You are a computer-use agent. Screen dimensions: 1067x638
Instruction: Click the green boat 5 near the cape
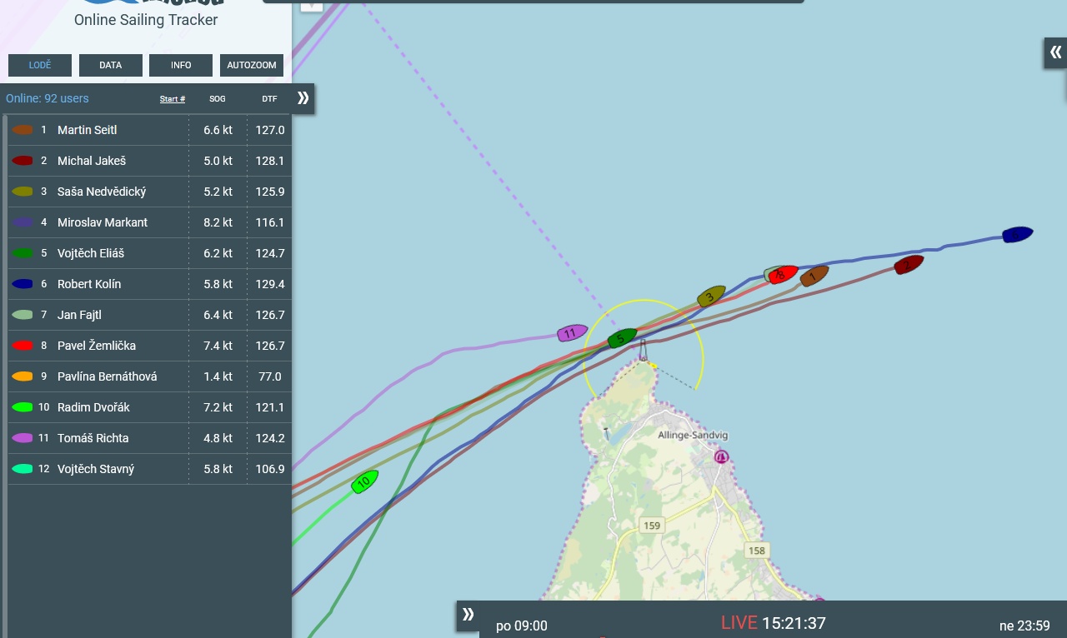click(x=622, y=338)
